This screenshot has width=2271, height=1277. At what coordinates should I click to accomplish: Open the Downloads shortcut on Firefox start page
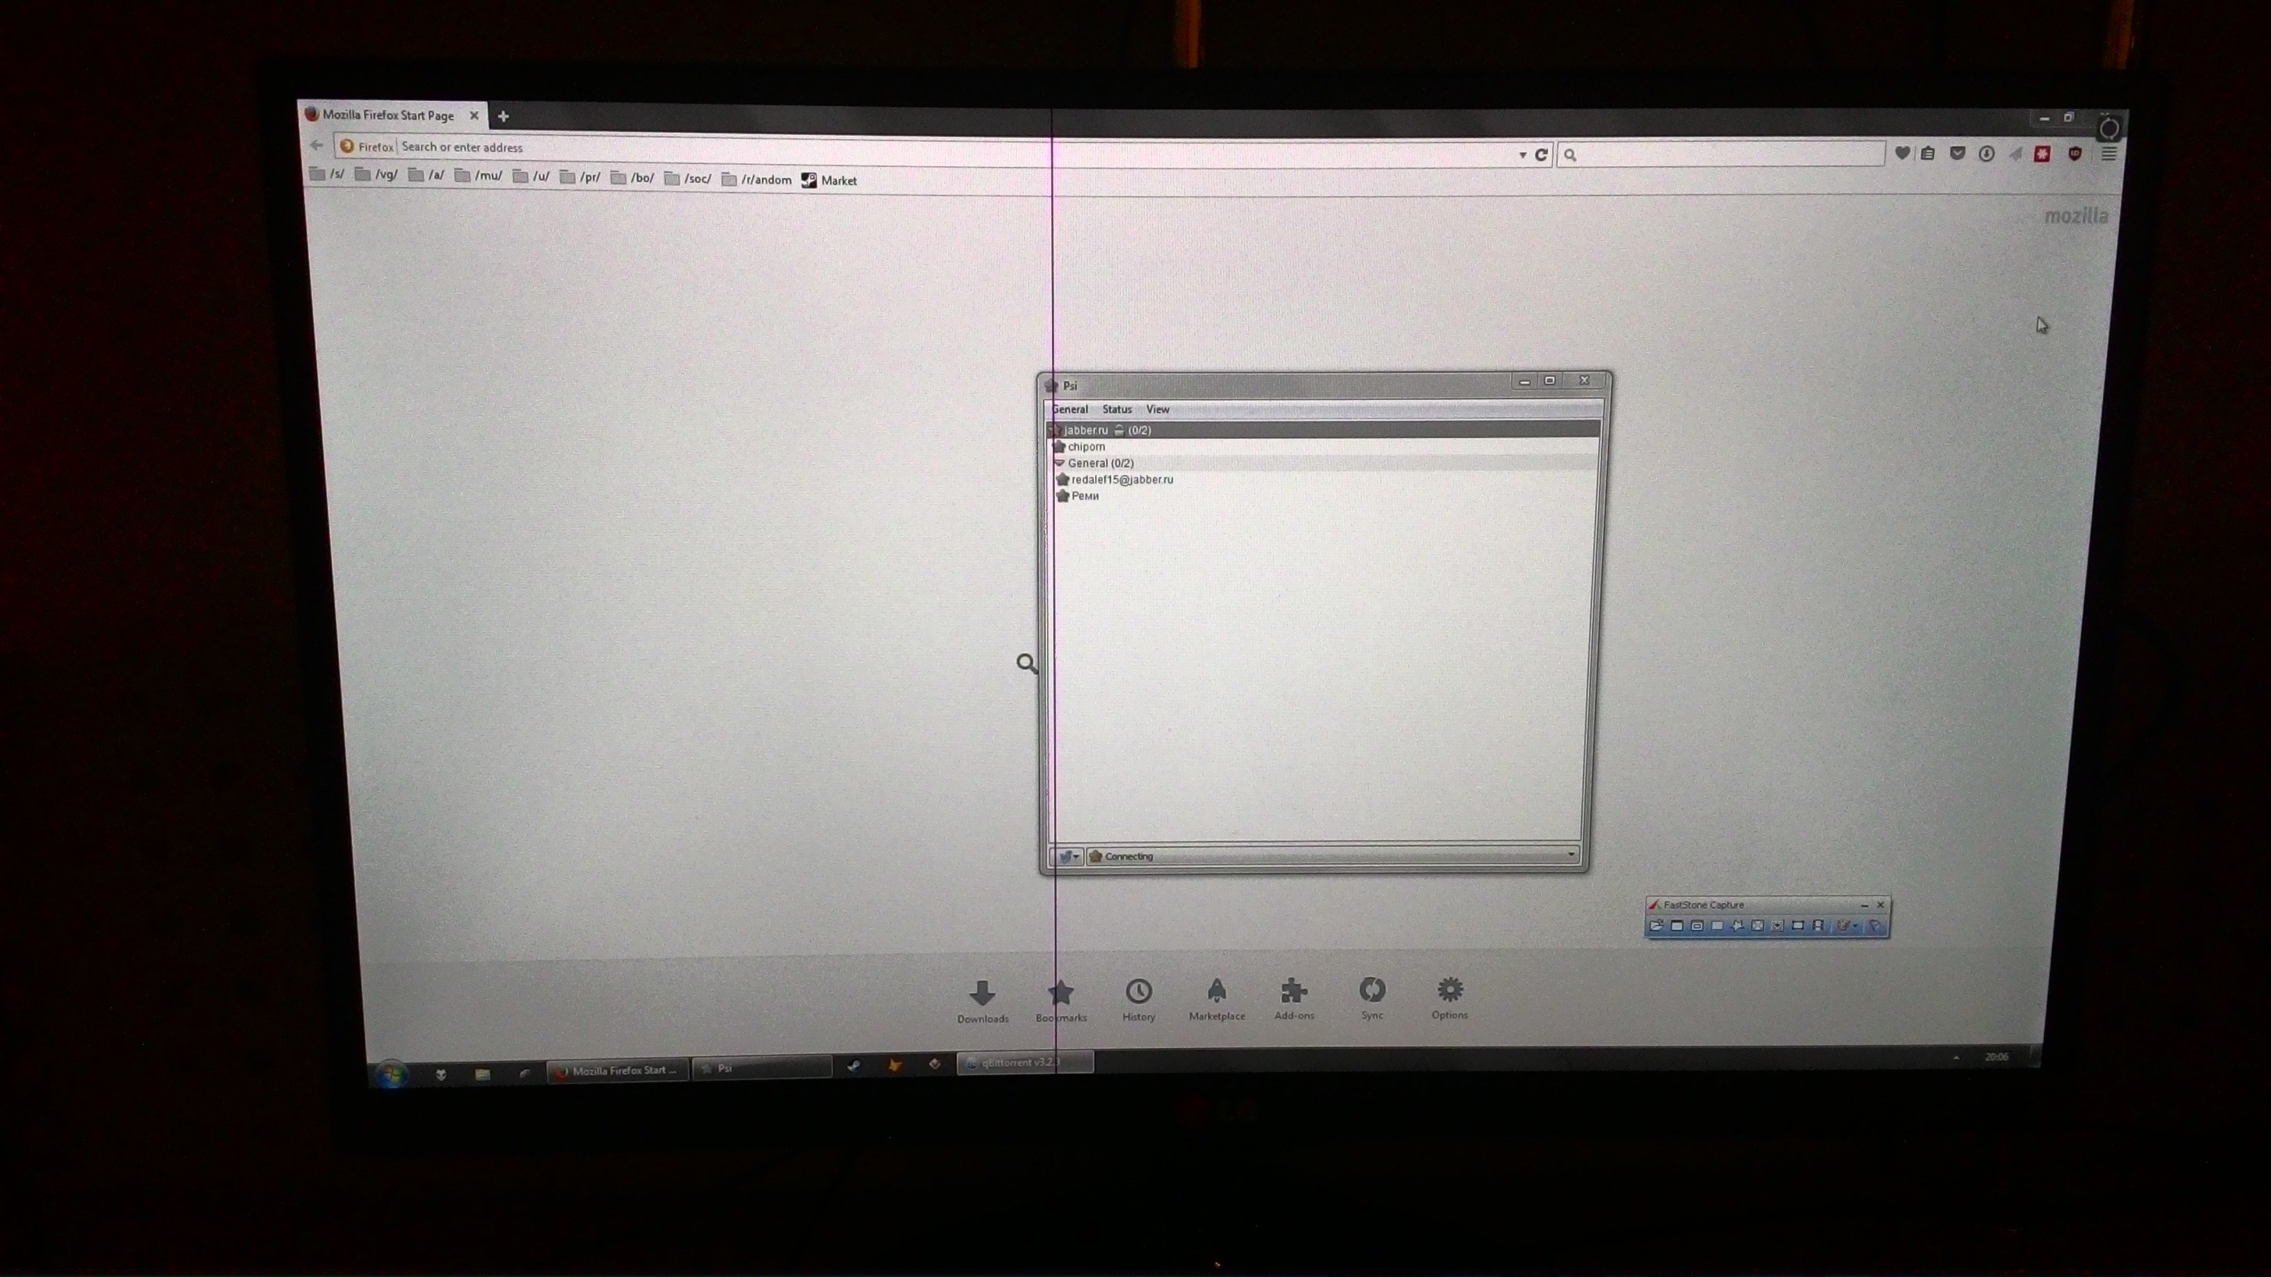click(982, 1001)
